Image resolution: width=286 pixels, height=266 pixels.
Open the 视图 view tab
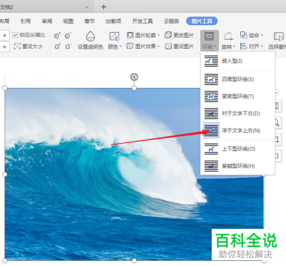click(x=68, y=21)
